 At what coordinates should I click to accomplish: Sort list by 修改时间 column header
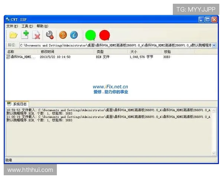pos(48,51)
